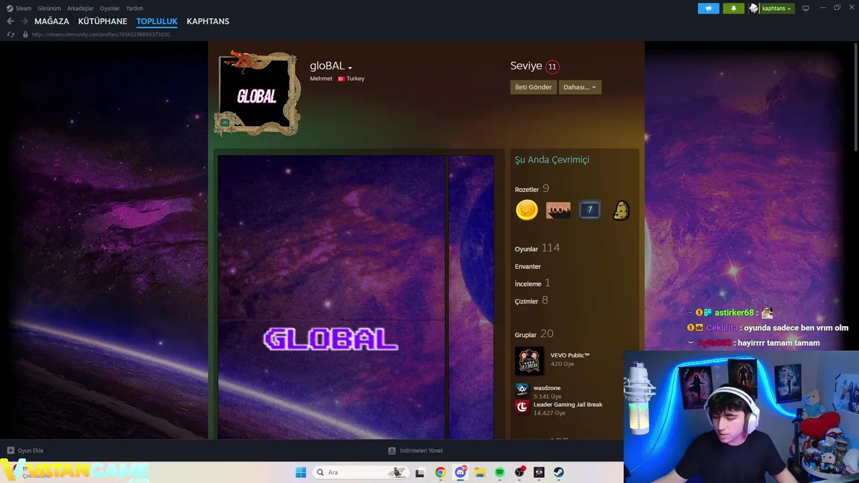Go forward with the right arrow
This screenshot has width=859, height=483.
[24, 21]
